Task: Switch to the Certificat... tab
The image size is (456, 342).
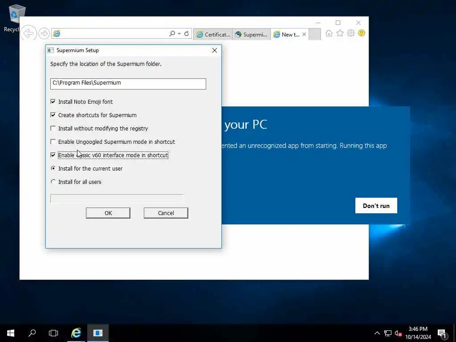Action: point(213,34)
